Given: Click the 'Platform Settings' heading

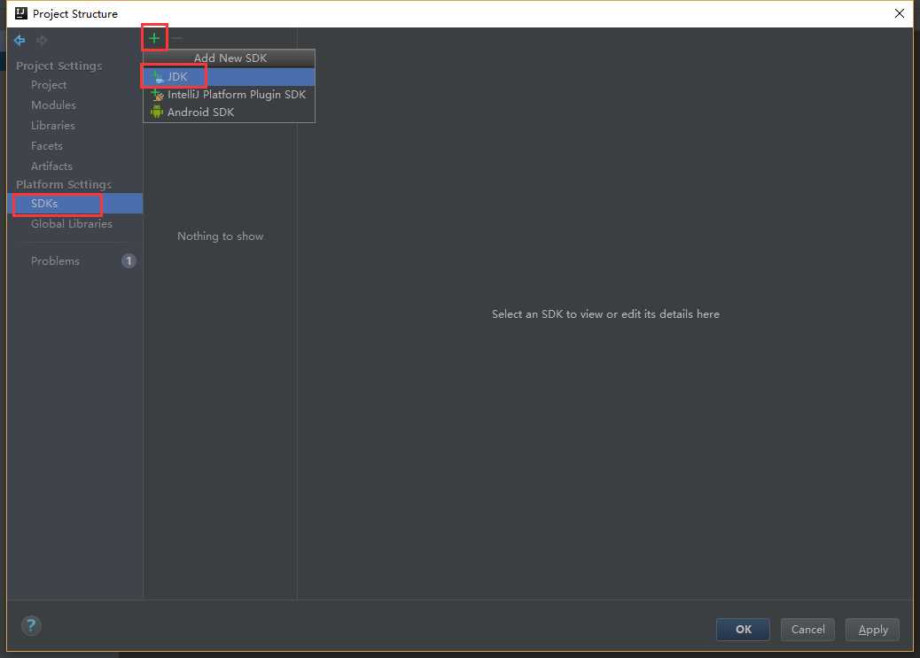Looking at the screenshot, I should click(63, 184).
